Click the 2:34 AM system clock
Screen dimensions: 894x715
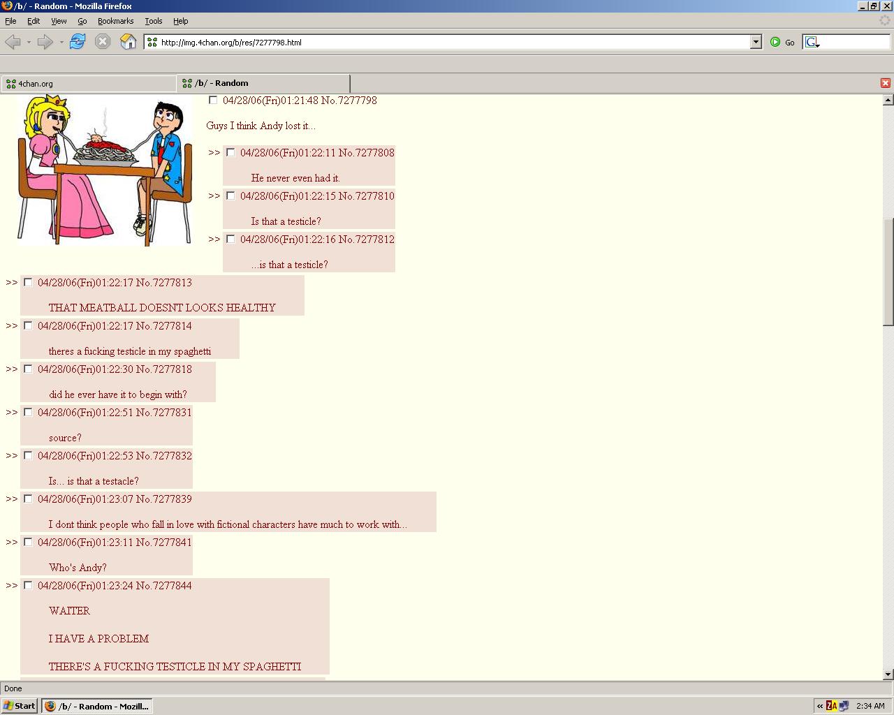pyautogui.click(x=870, y=706)
